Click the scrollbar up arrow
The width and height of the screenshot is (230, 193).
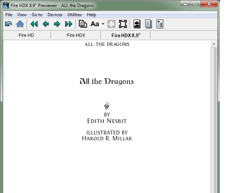(x=214, y=44)
